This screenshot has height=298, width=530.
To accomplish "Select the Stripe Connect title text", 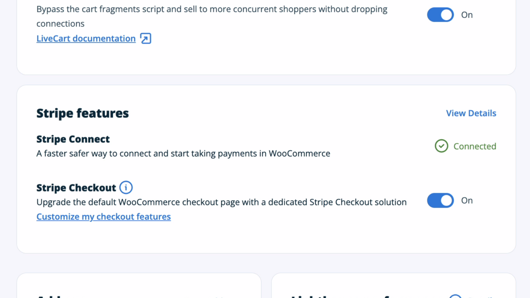I will pyautogui.click(x=73, y=139).
